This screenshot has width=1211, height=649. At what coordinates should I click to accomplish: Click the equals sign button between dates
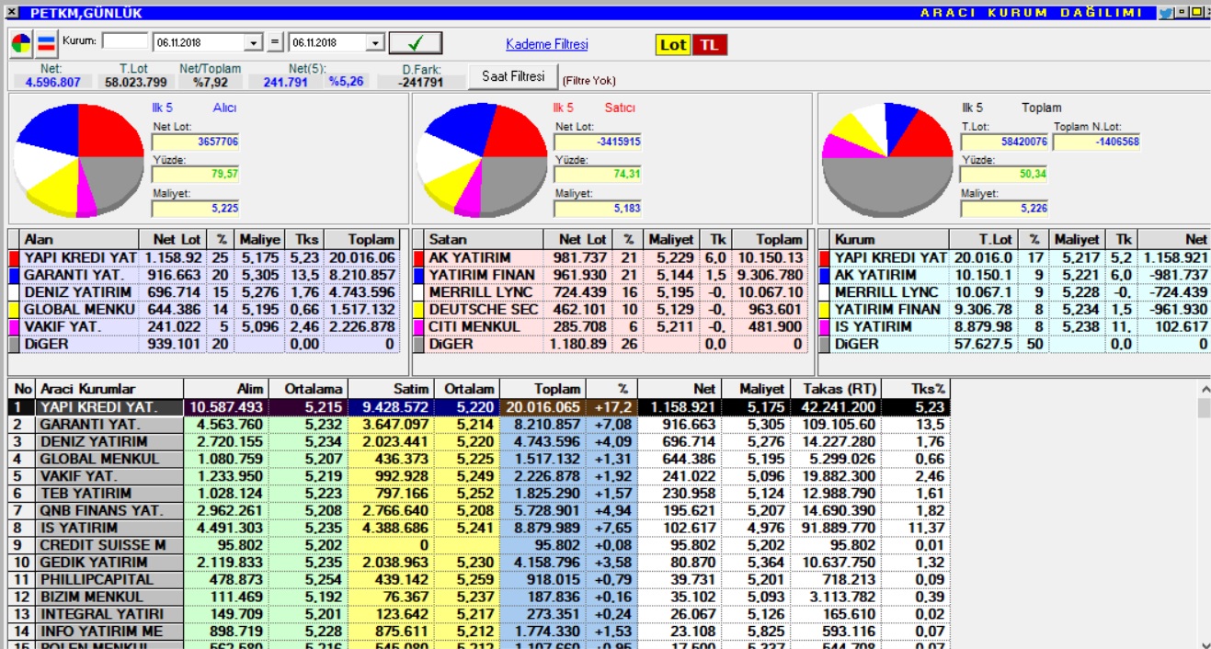(x=275, y=43)
